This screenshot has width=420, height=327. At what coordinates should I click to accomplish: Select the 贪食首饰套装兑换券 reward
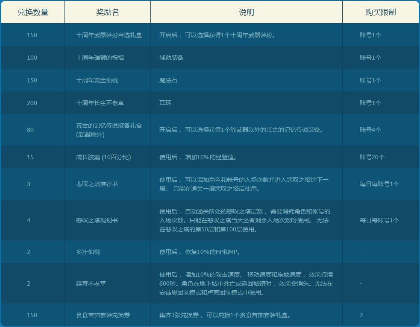(x=103, y=315)
